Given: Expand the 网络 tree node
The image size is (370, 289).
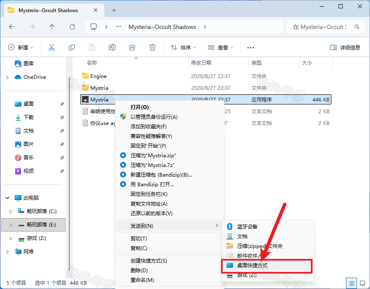Looking at the screenshot, I should click(8, 252).
